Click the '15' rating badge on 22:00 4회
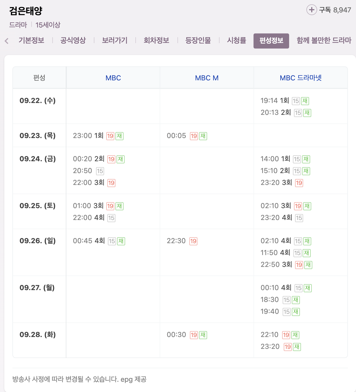This screenshot has height=392, width=356. click(111, 218)
